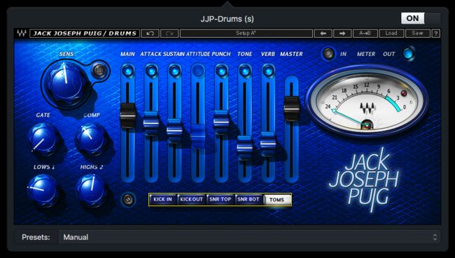This screenshot has height=258, width=455.
Task: Toggle the ATTACK fader enable light
Action: (151, 71)
